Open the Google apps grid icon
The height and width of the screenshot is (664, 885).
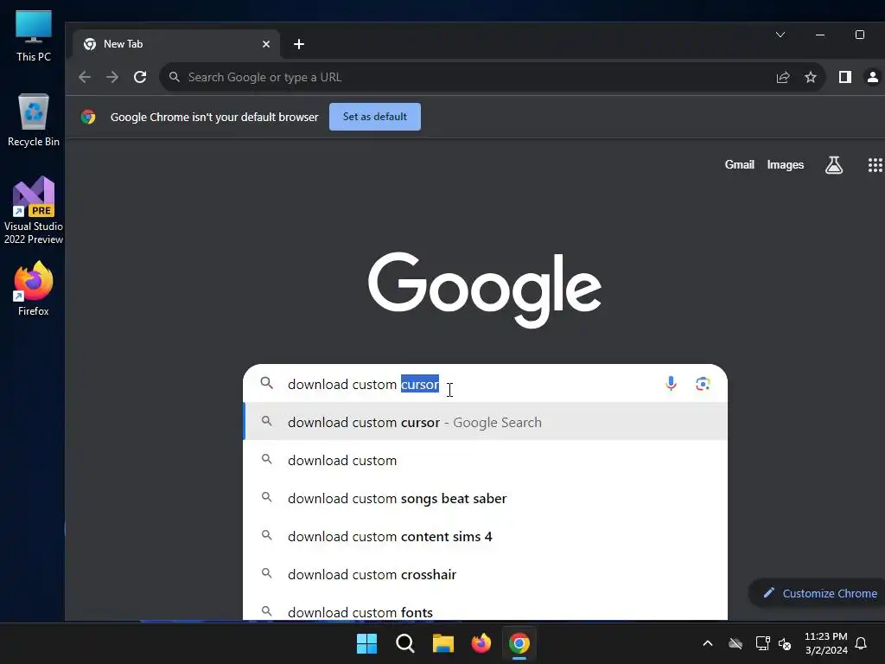pos(875,165)
